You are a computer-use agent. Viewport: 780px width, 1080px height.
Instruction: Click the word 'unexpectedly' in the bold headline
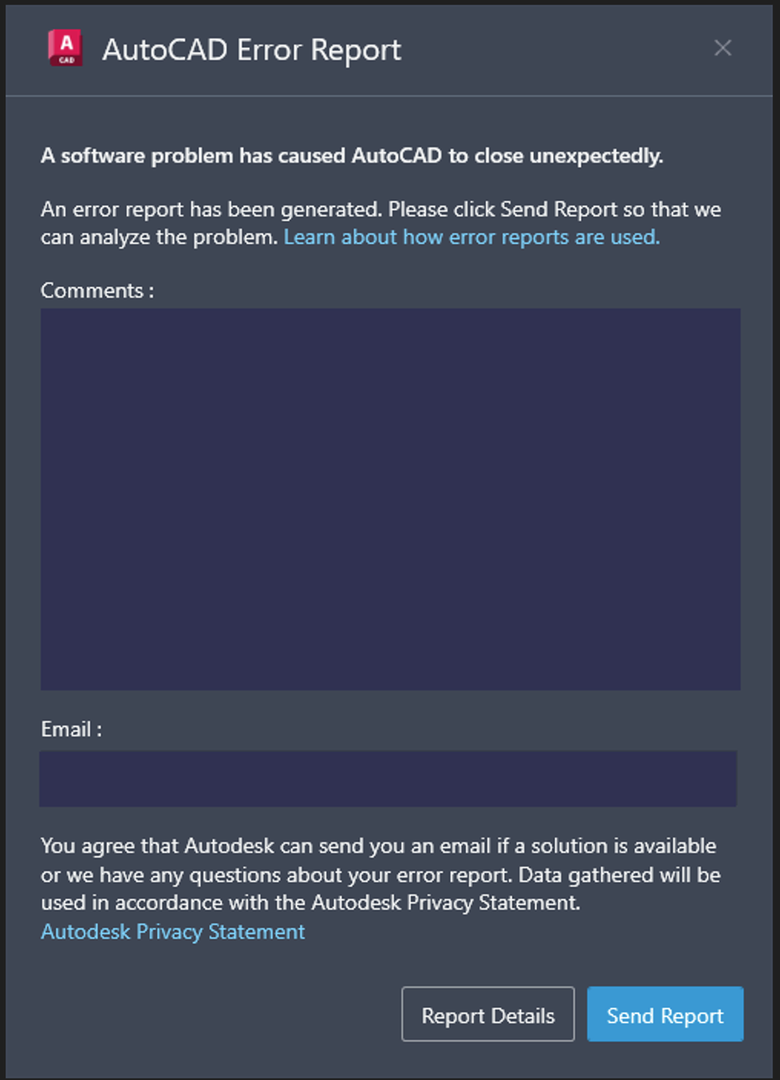596,156
